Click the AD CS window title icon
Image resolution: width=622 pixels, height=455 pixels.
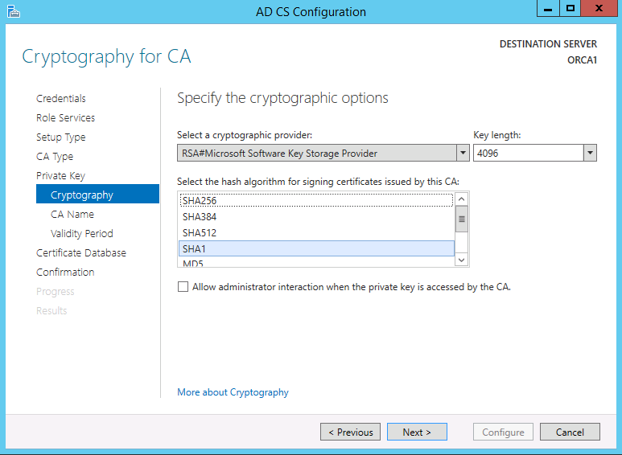click(14, 11)
